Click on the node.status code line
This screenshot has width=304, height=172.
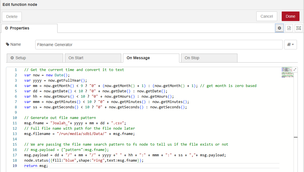(x=84, y=160)
